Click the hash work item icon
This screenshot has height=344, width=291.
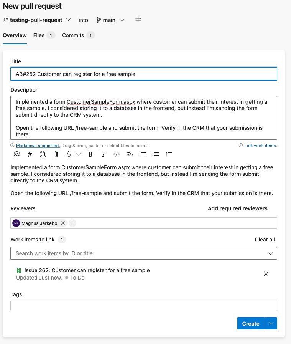click(x=30, y=154)
